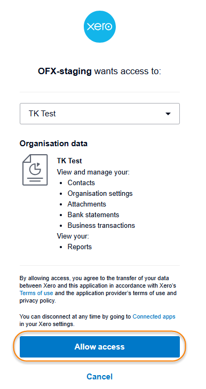This screenshot has width=206, height=389.
Task: Open the TK Test organisation dropdown
Action: pos(100,114)
